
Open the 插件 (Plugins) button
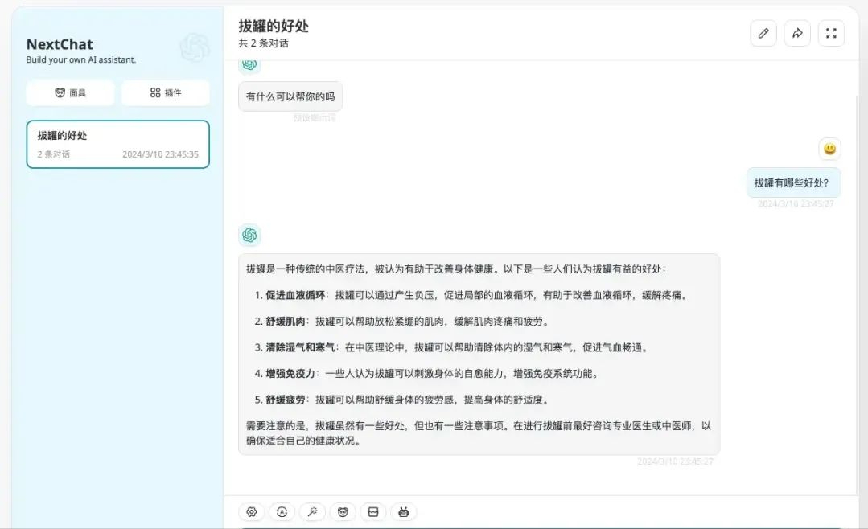pyautogui.click(x=166, y=92)
